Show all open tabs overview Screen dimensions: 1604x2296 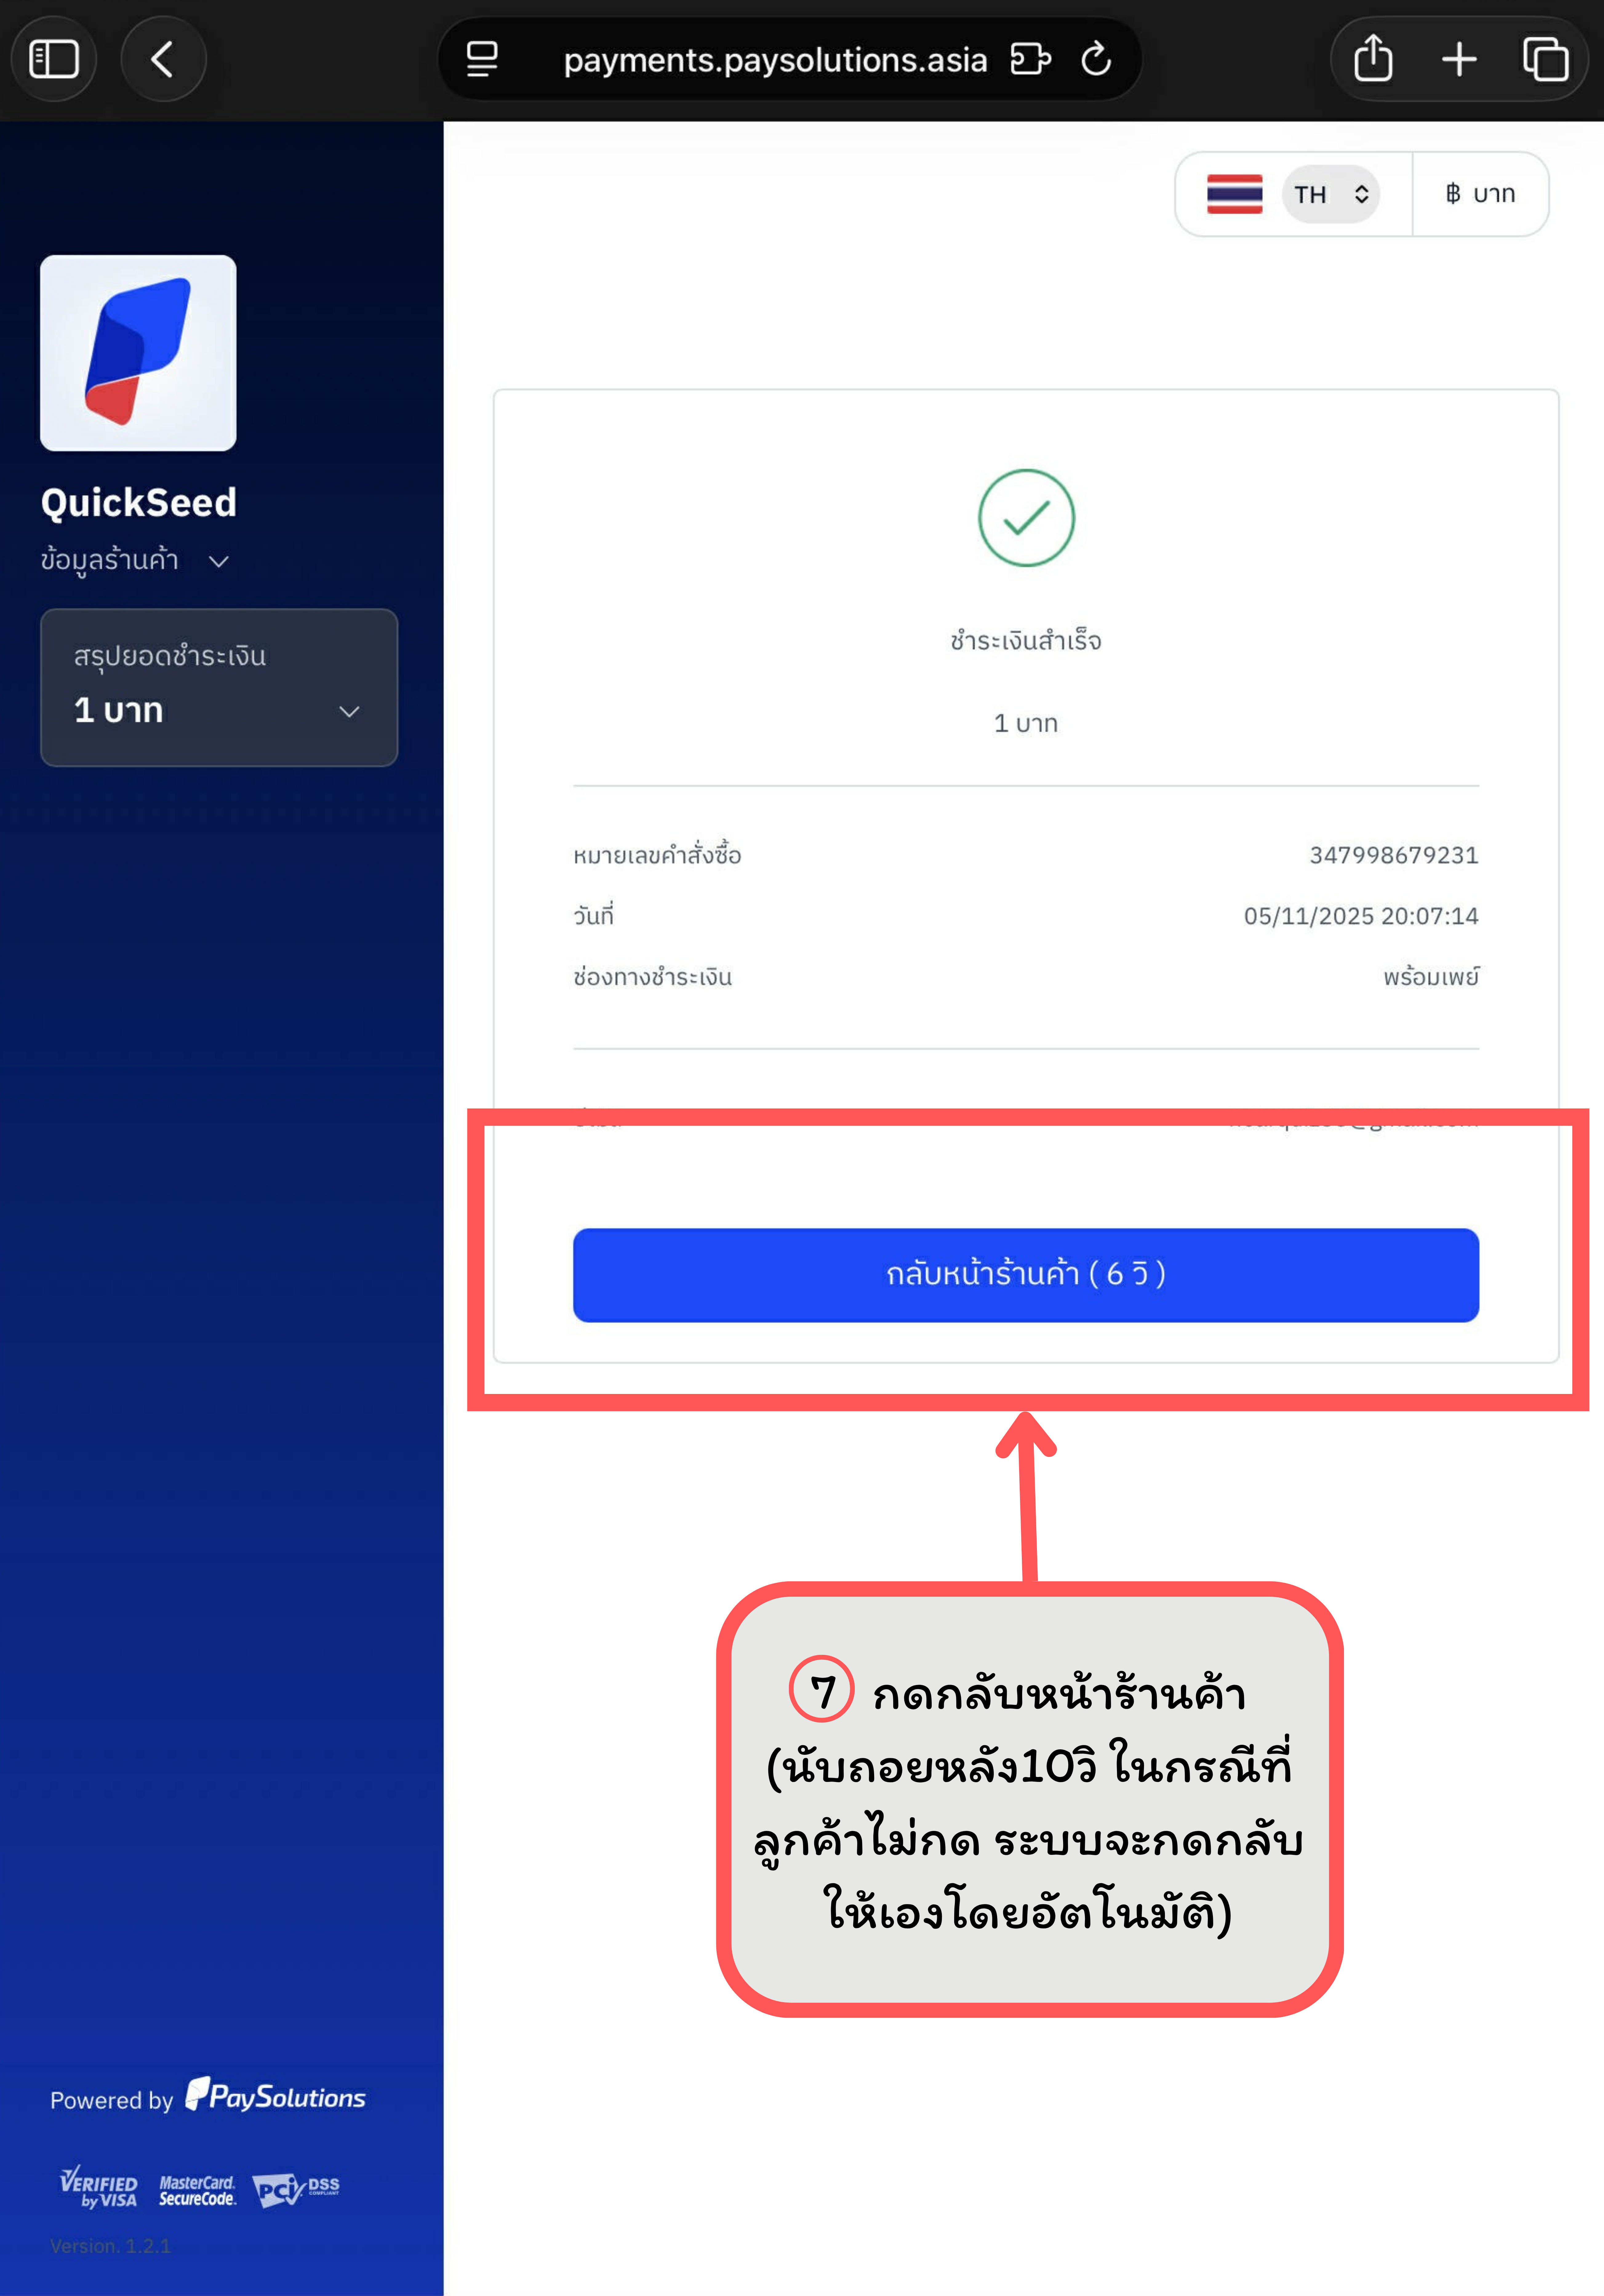click(1545, 59)
